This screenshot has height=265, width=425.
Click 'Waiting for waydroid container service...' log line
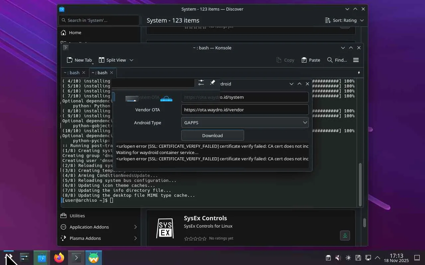coord(157,152)
